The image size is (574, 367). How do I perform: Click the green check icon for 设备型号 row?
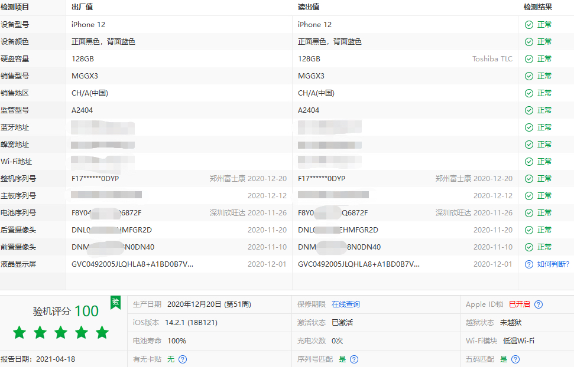pyautogui.click(x=529, y=25)
